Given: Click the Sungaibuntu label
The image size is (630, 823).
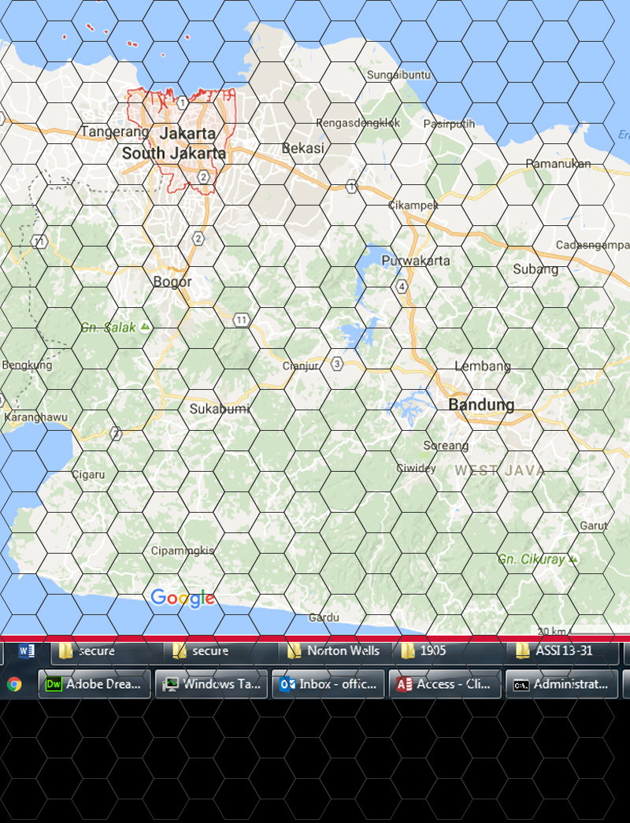Looking at the screenshot, I should (x=398, y=75).
